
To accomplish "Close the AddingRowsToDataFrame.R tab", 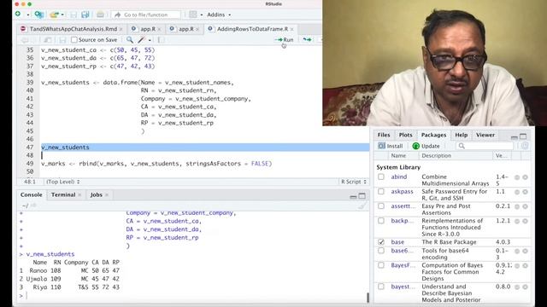I will pyautogui.click(x=292, y=29).
